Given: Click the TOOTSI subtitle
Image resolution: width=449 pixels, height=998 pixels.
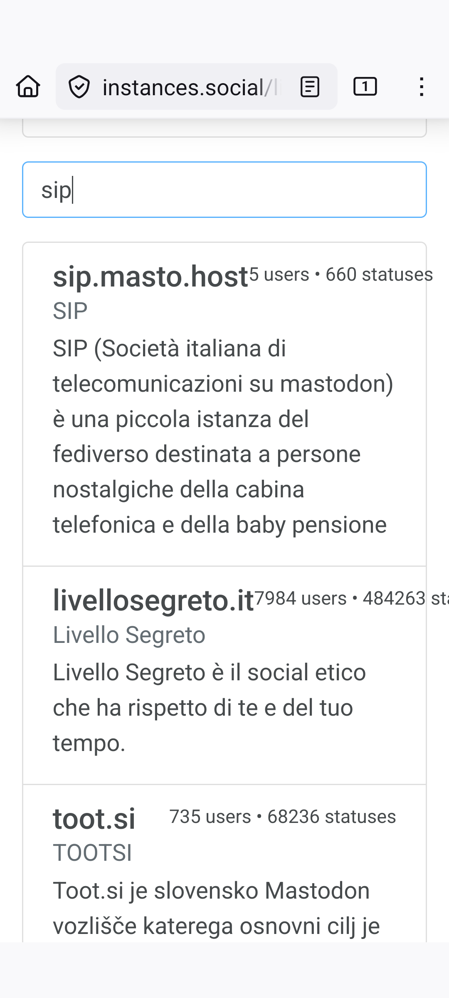Looking at the screenshot, I should tap(92, 853).
